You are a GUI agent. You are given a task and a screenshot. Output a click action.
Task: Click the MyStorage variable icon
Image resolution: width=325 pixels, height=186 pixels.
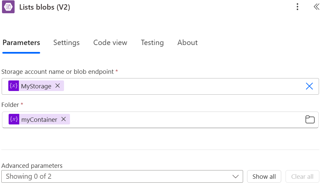14,86
